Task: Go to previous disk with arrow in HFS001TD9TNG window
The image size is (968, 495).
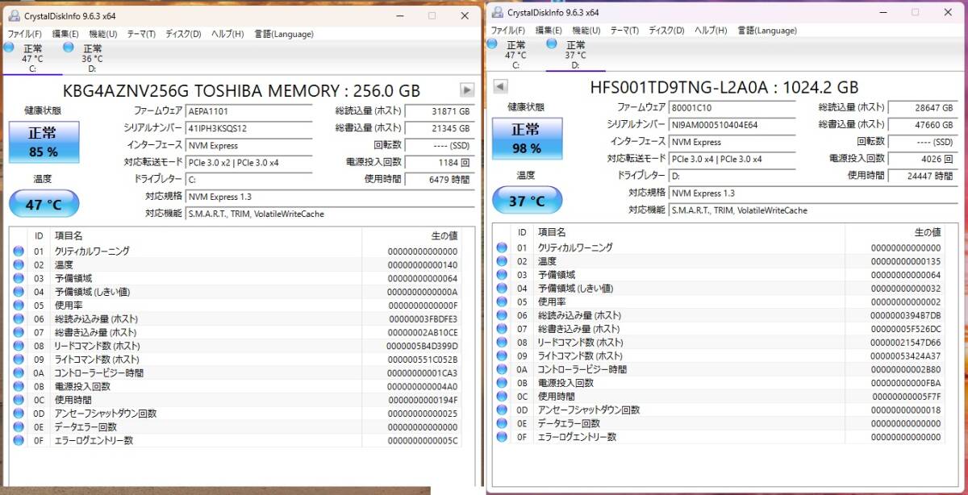Action: pyautogui.click(x=500, y=86)
